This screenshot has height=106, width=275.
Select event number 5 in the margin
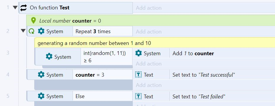click(x=8, y=96)
